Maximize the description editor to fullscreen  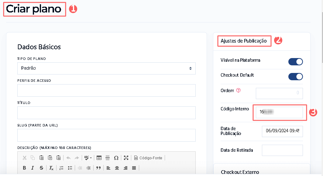pyautogui.click(x=126, y=157)
